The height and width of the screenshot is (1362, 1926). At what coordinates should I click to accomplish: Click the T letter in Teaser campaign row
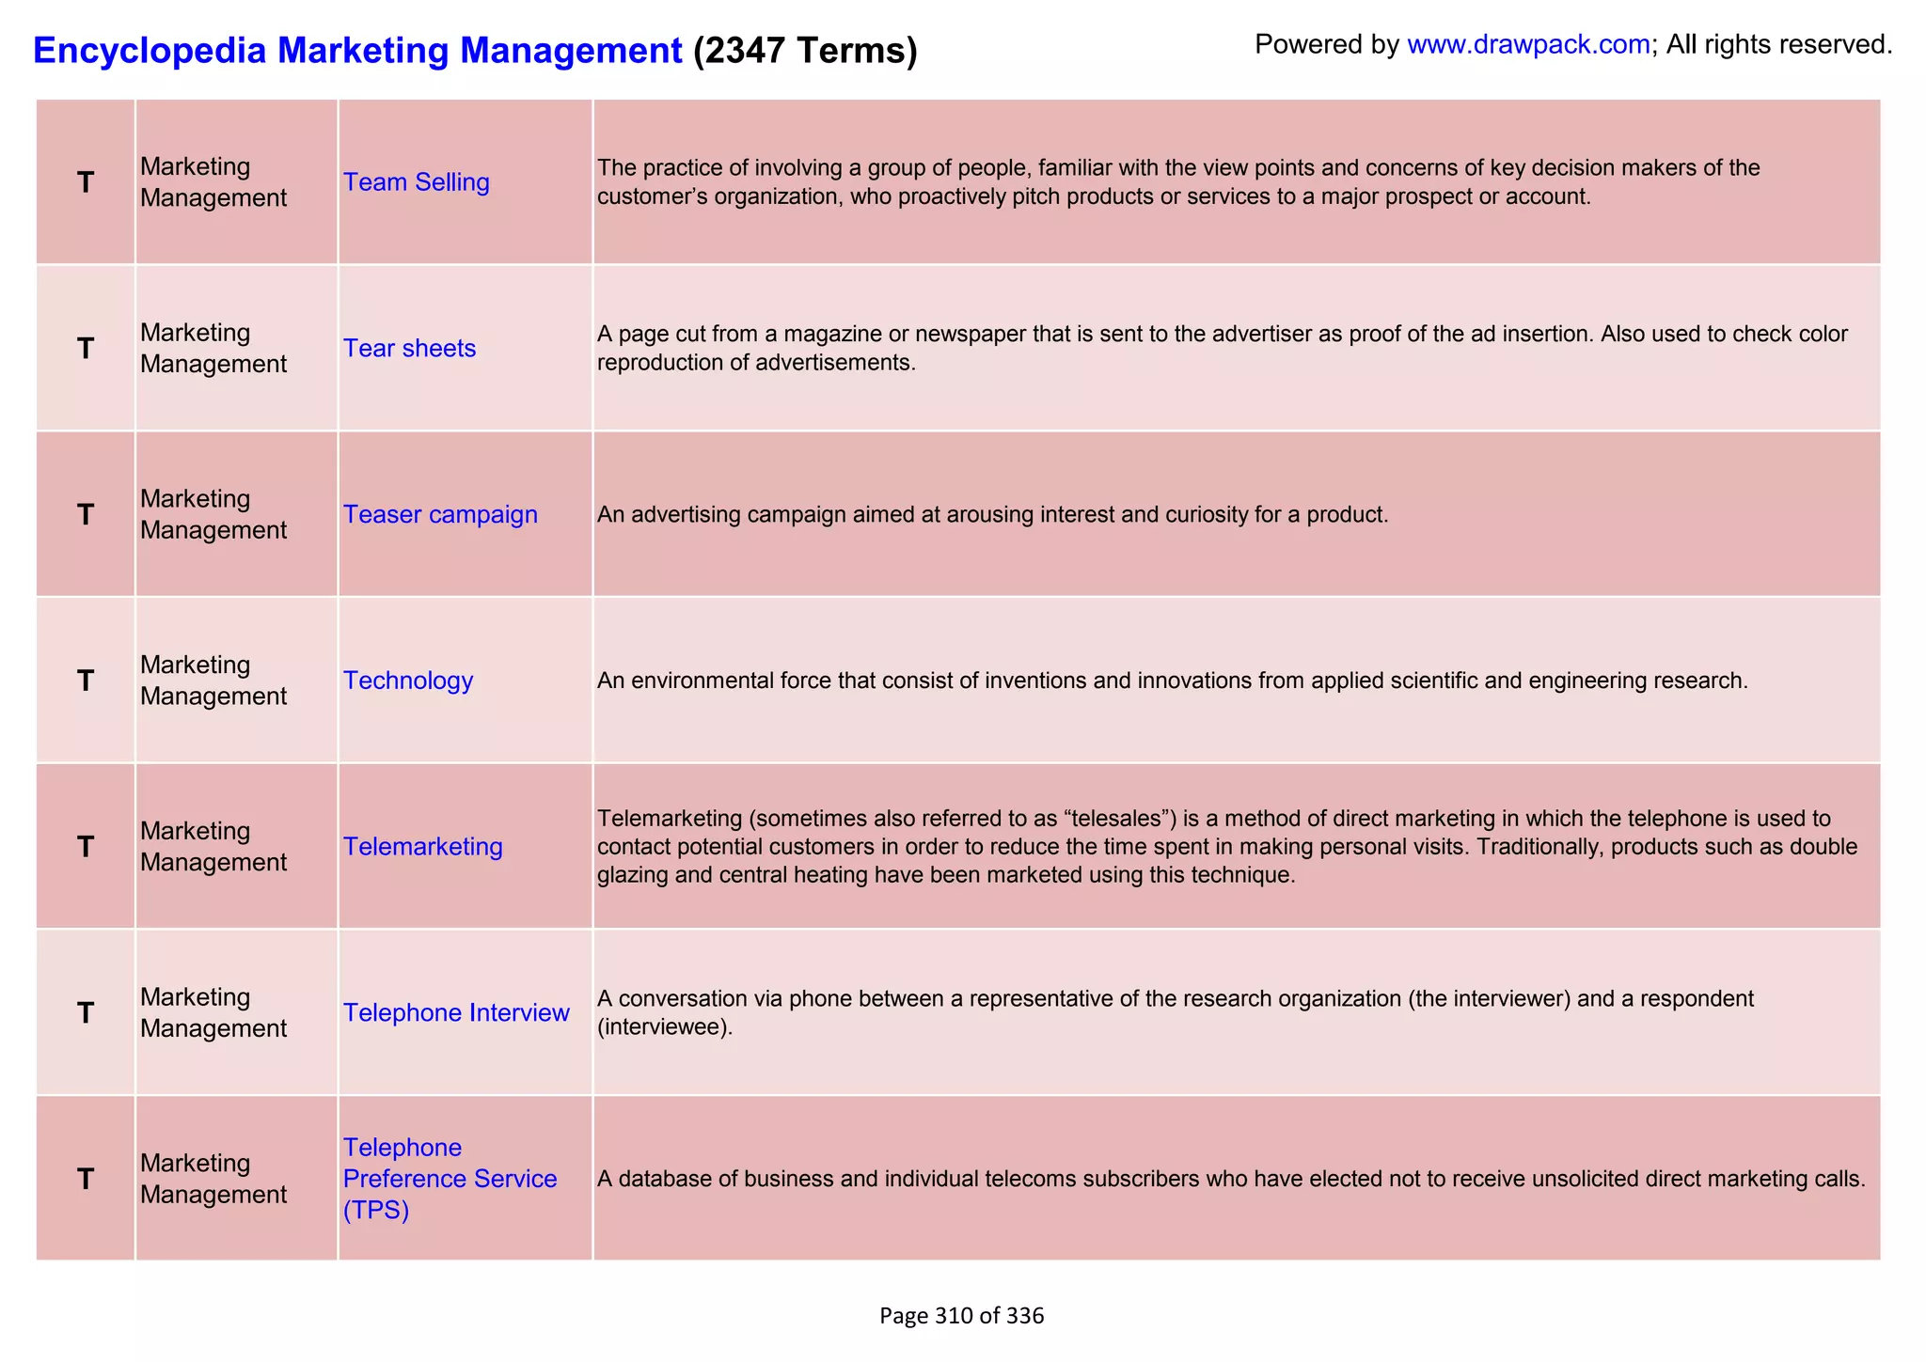pyautogui.click(x=86, y=515)
